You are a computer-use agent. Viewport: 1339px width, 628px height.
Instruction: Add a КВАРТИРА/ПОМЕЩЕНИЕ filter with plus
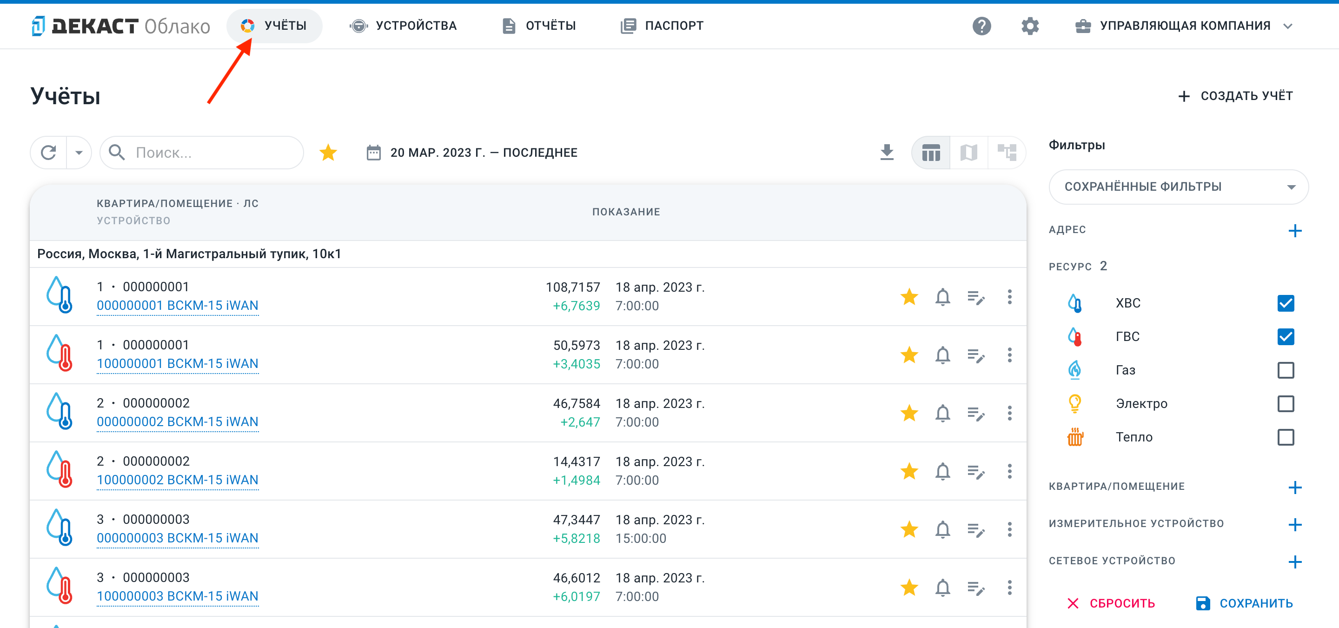[1295, 487]
